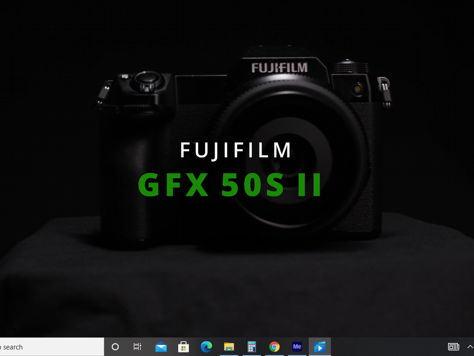Expand the hidden system tray icons chevron
This screenshot has height=356, width=474.
pos(470,347)
